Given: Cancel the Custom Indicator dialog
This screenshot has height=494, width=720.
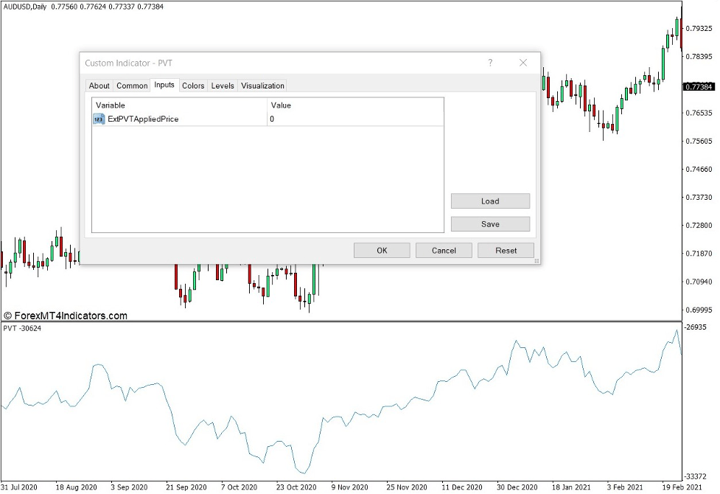Looking at the screenshot, I should click(x=444, y=250).
